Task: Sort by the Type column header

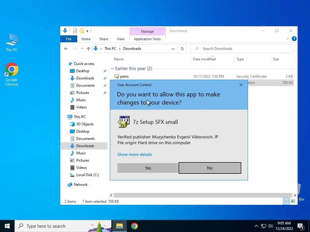Action: (240, 59)
